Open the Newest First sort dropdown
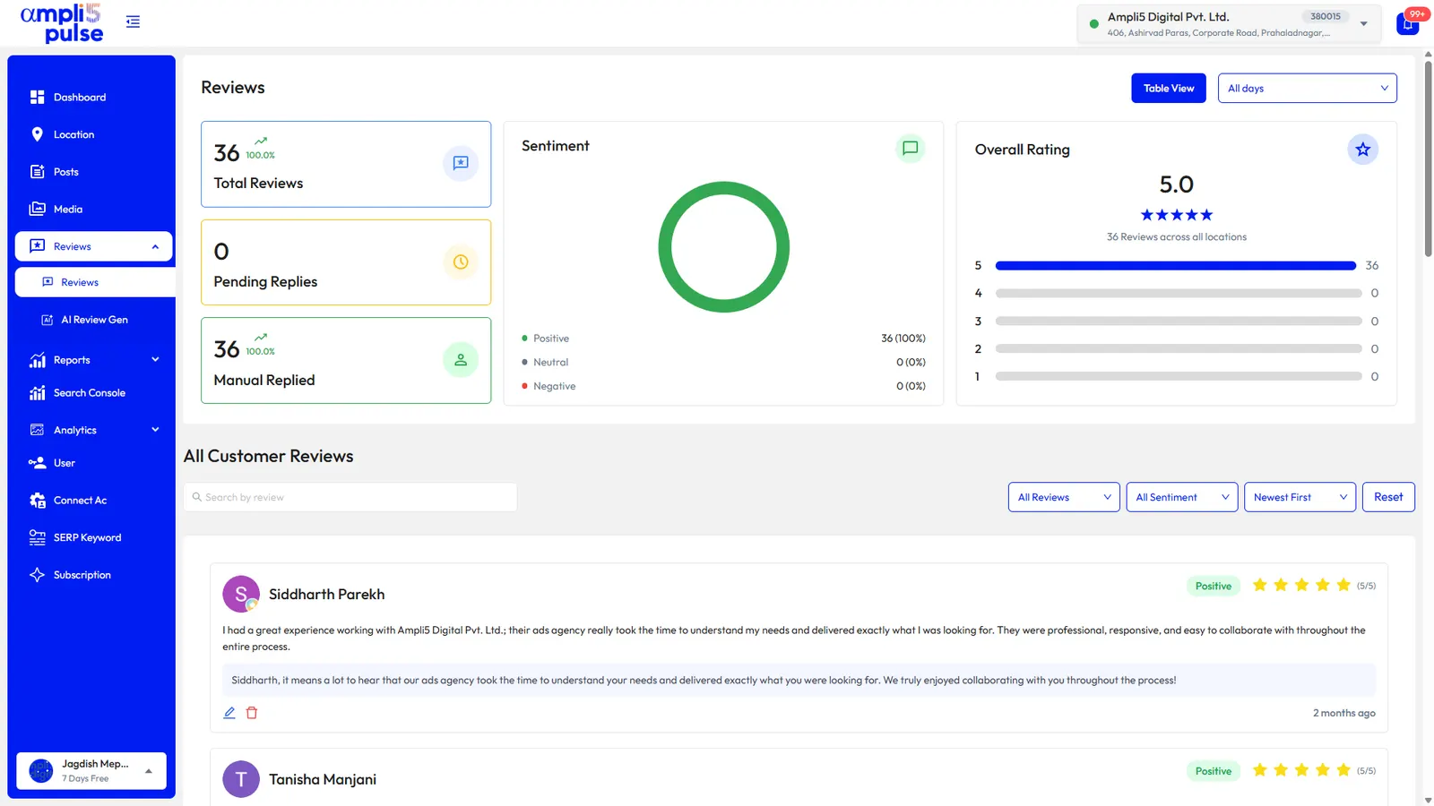1434x806 pixels. pyautogui.click(x=1300, y=497)
